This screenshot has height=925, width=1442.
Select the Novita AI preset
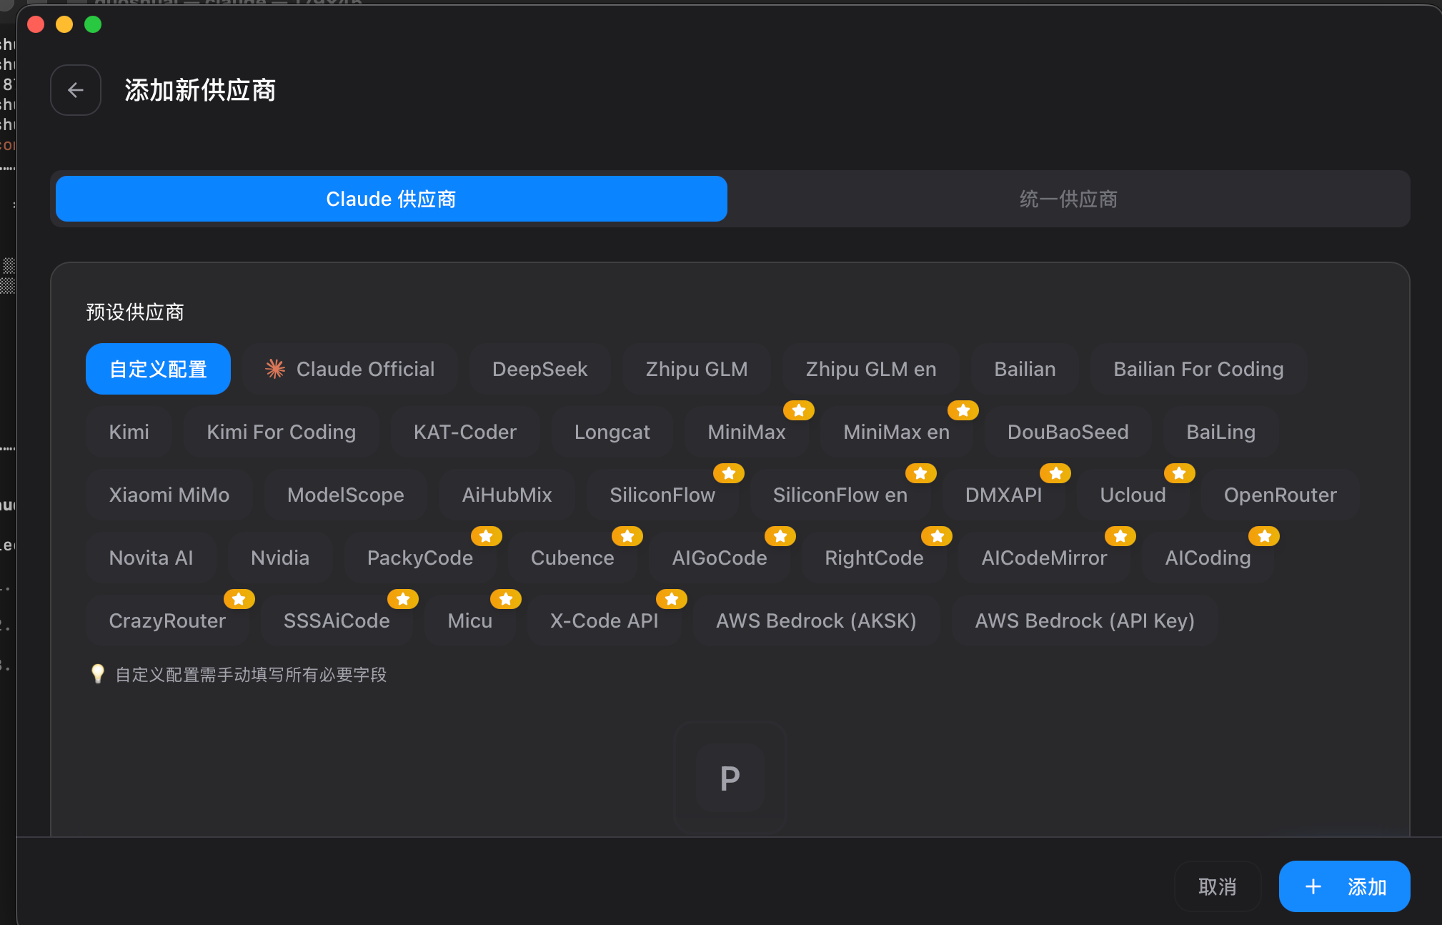[x=151, y=558]
